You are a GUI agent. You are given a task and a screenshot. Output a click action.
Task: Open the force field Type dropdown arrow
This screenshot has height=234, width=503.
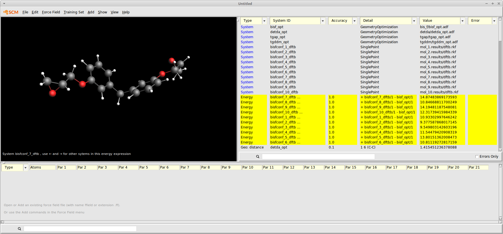click(x=25, y=168)
